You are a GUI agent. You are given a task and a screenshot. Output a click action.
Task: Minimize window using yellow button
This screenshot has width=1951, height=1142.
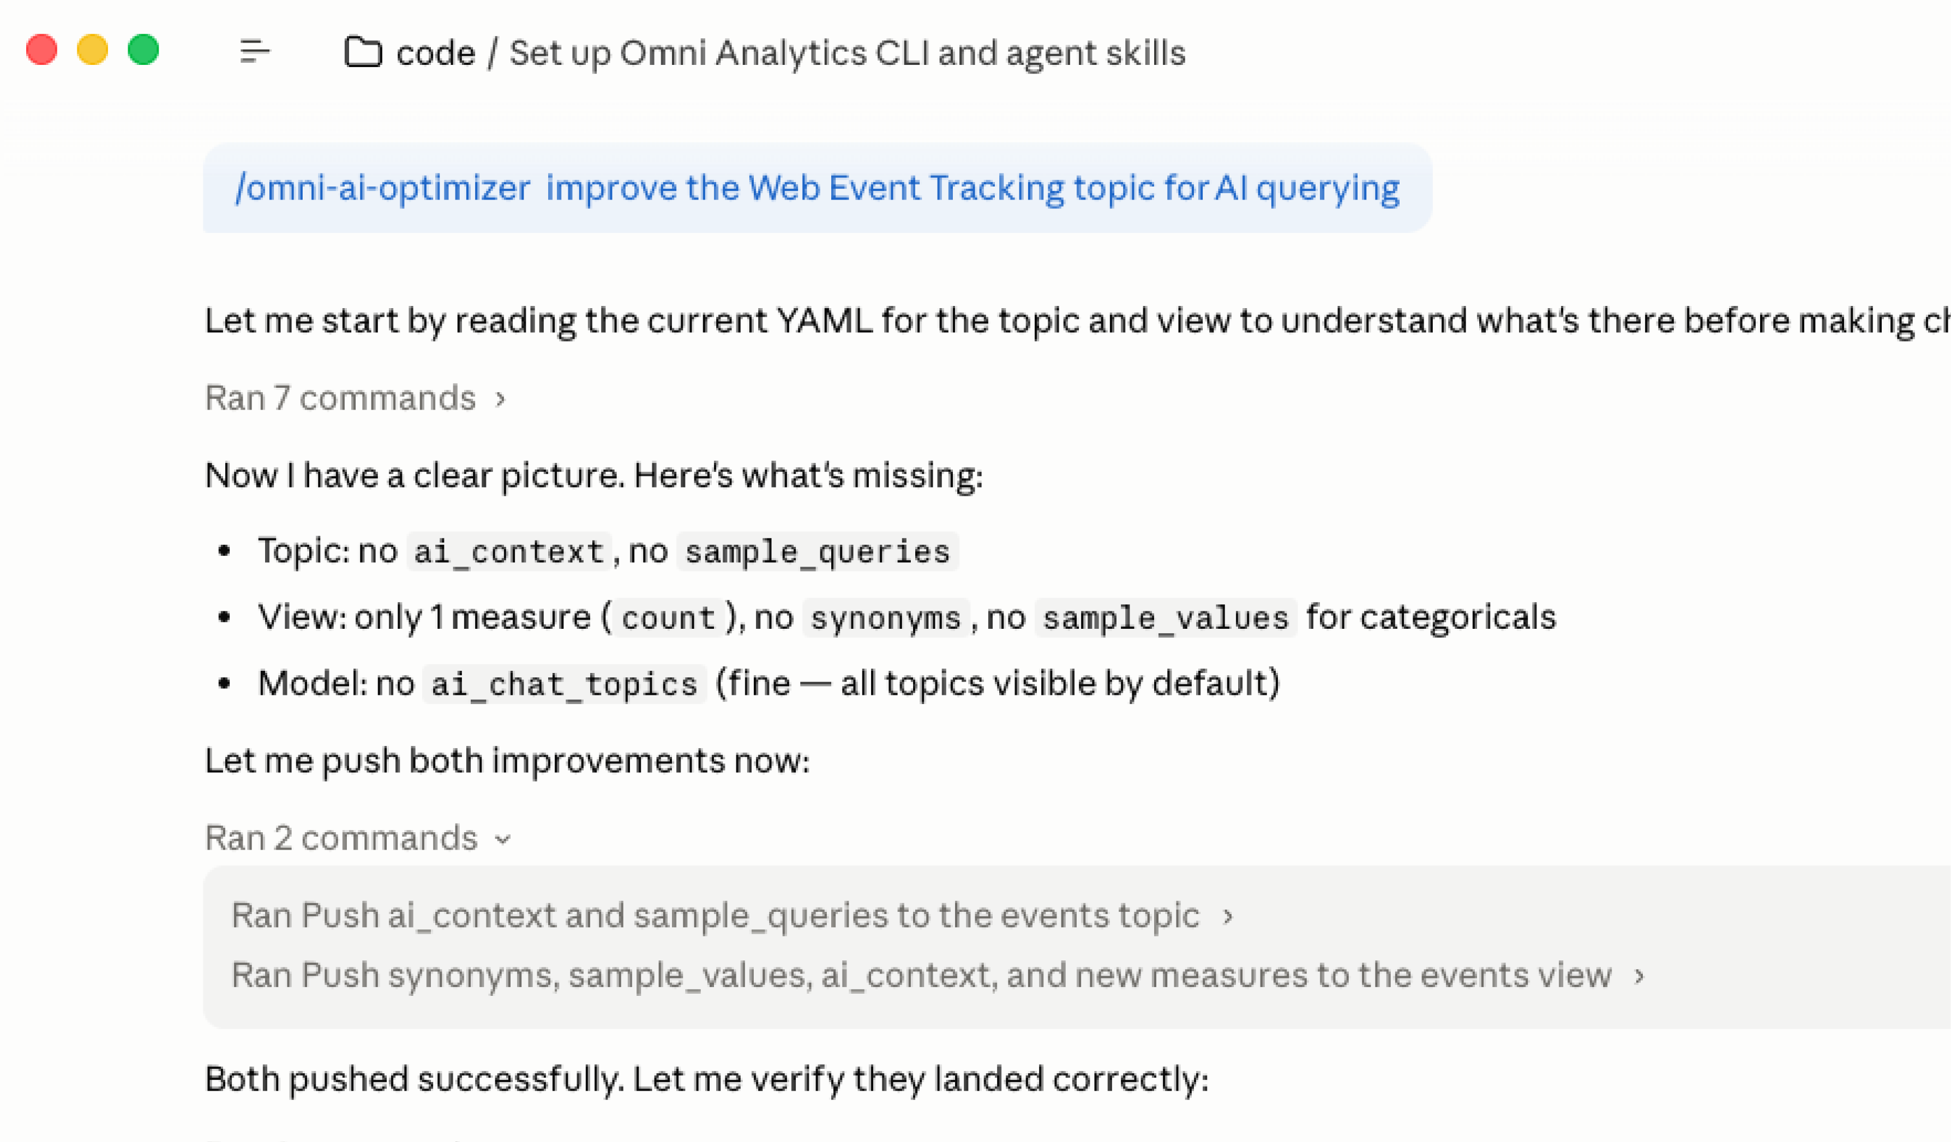92,50
